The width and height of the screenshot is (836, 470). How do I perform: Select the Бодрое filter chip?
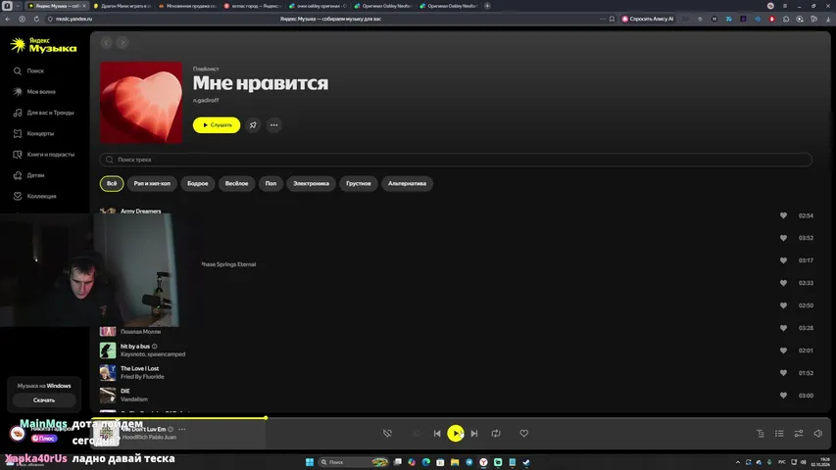tap(198, 183)
